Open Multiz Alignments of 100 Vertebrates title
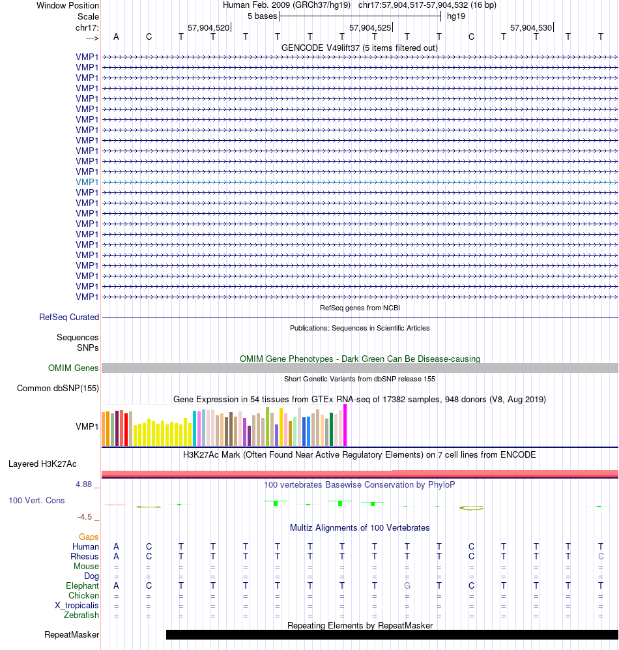 click(x=360, y=528)
